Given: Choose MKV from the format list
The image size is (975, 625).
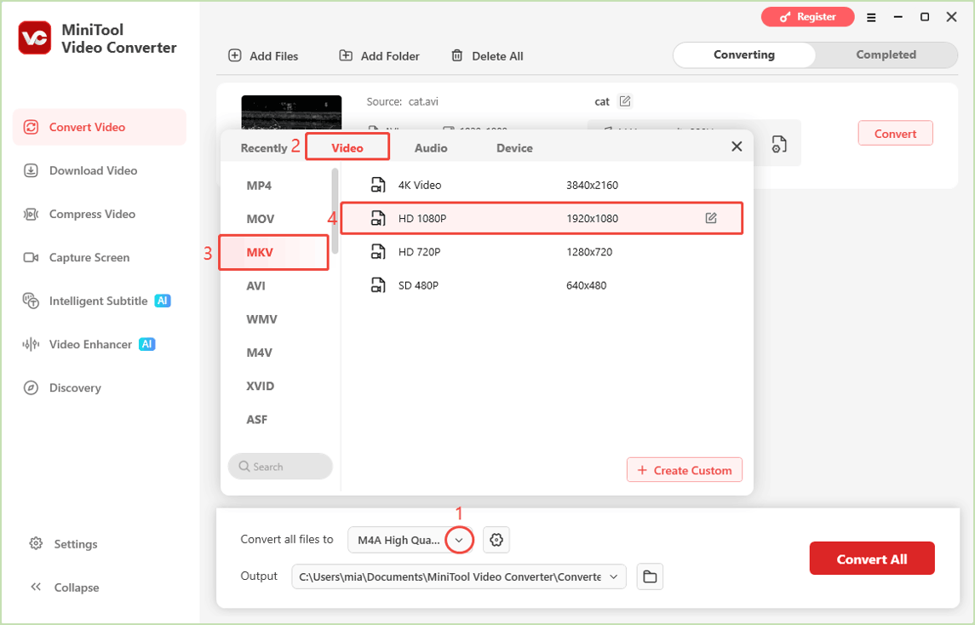Looking at the screenshot, I should point(273,253).
